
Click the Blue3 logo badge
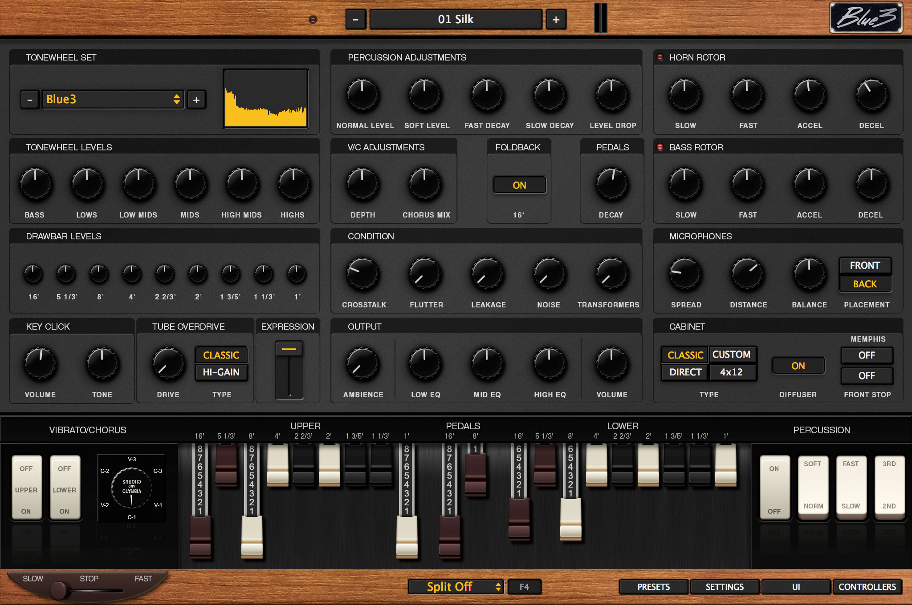(x=866, y=18)
